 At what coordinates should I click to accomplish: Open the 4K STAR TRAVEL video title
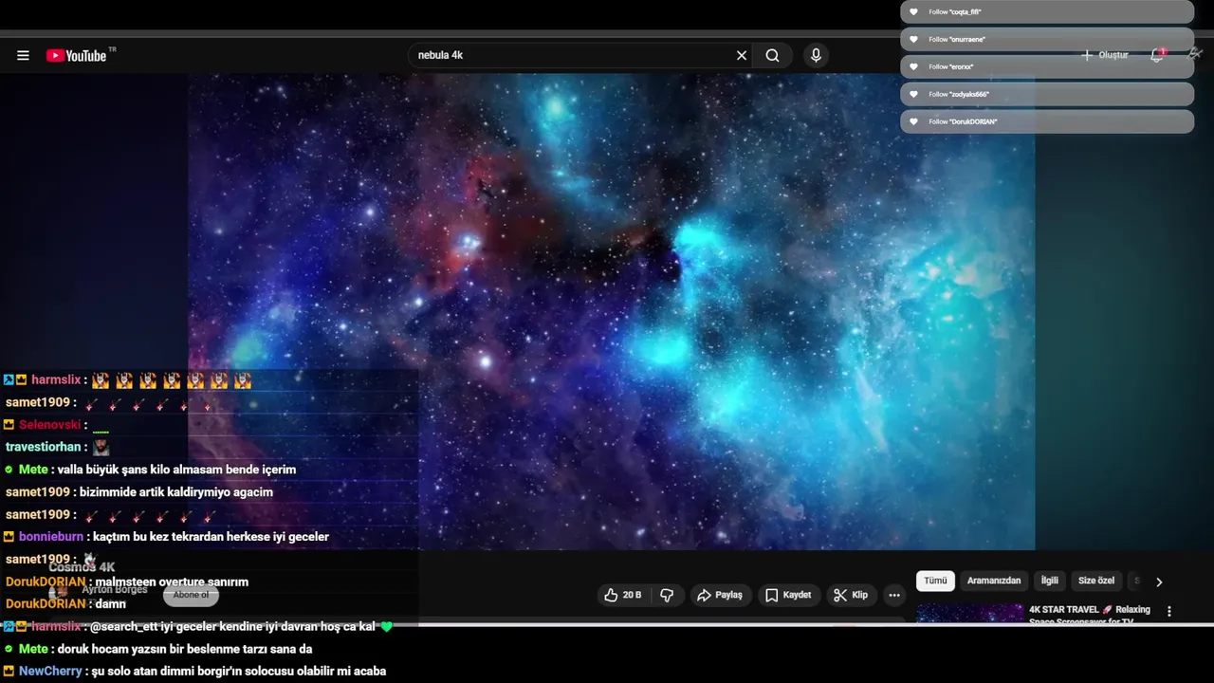(x=1090, y=614)
